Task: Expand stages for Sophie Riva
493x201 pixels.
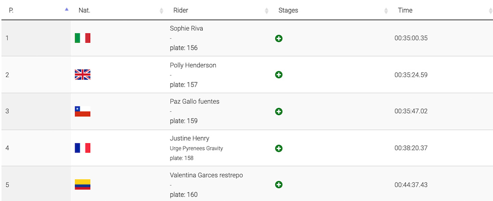Action: coord(279,38)
